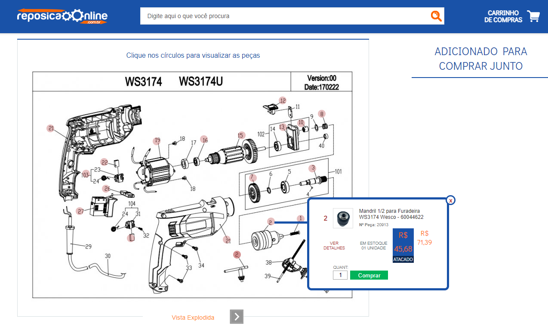Click part label 34 near the screw
The height and width of the screenshot is (327, 548).
(201, 265)
